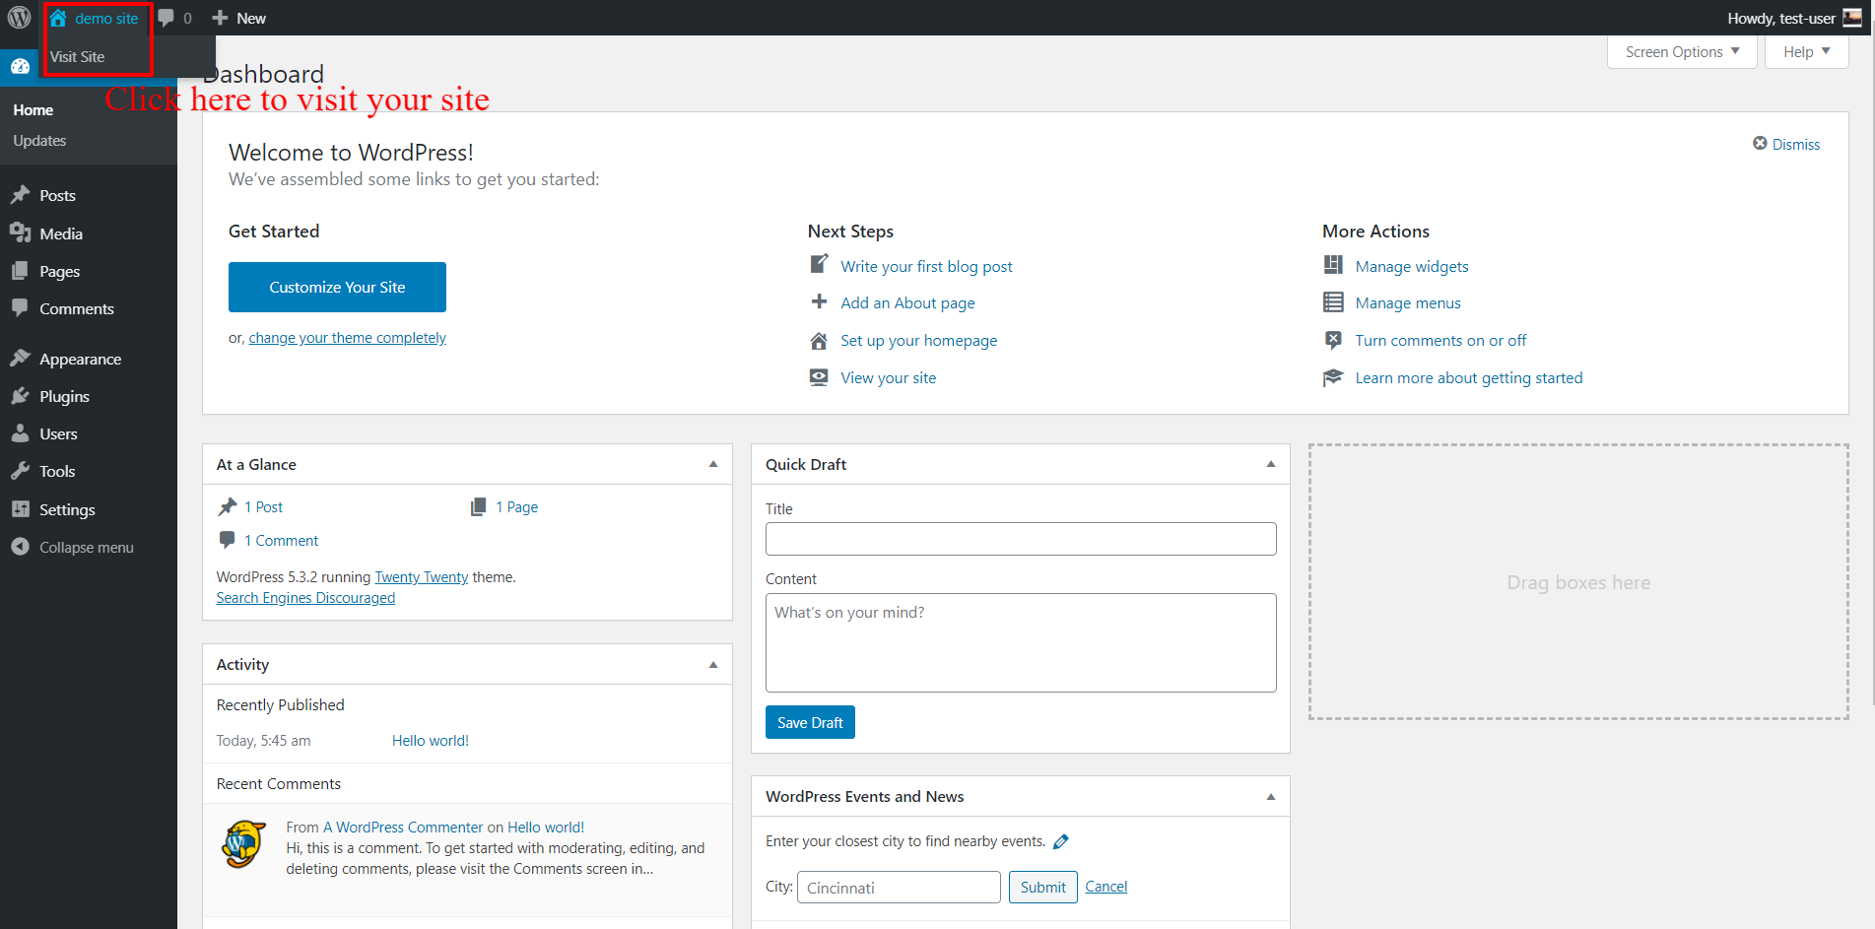
Task: Click the write blog post edit icon
Action: [819, 265]
